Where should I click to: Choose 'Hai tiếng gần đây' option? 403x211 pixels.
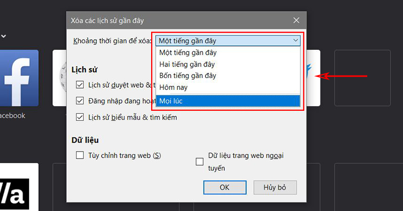coord(228,64)
